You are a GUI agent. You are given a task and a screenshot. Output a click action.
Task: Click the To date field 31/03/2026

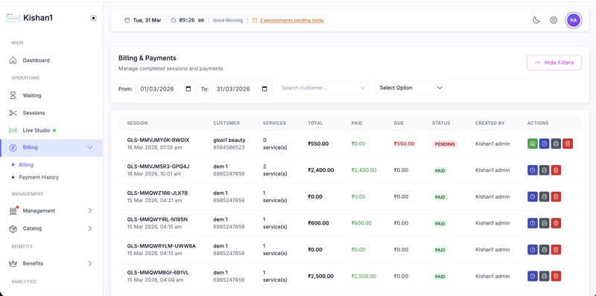point(242,89)
